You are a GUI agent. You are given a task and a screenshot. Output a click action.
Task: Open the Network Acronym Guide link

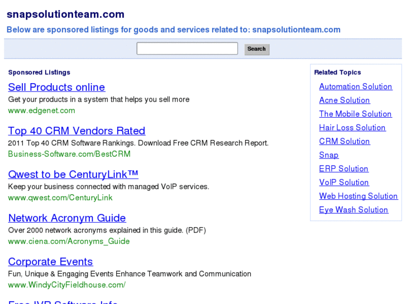[x=67, y=218]
